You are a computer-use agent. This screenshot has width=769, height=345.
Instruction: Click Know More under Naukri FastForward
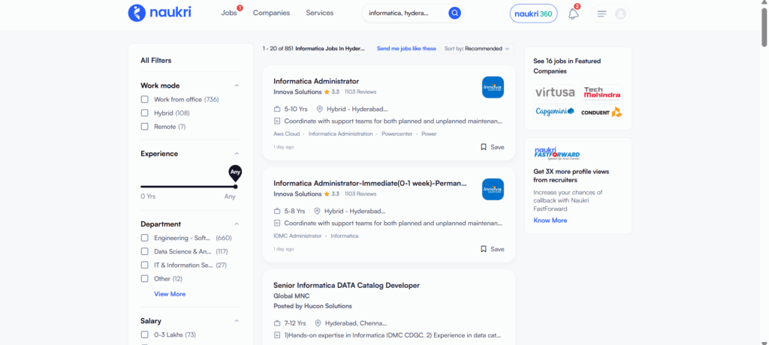(550, 220)
